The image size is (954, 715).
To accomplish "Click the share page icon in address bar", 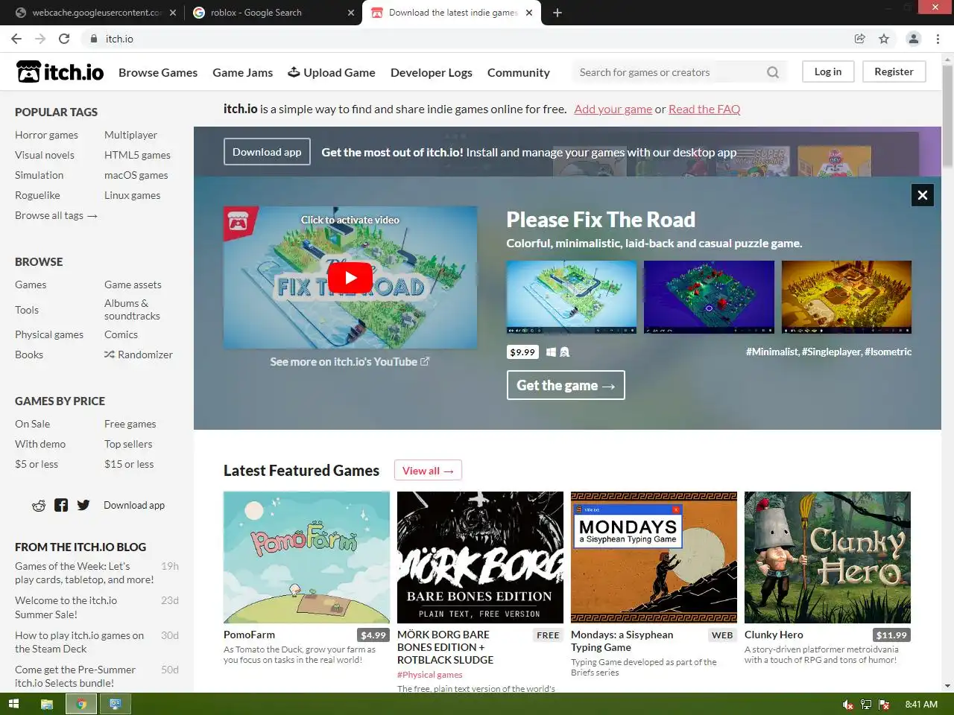I will [859, 39].
